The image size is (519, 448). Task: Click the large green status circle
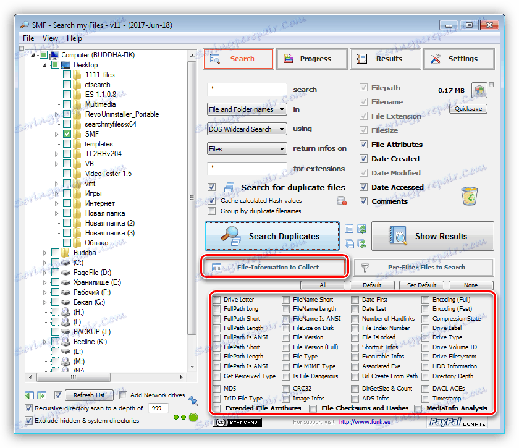[193, 417]
